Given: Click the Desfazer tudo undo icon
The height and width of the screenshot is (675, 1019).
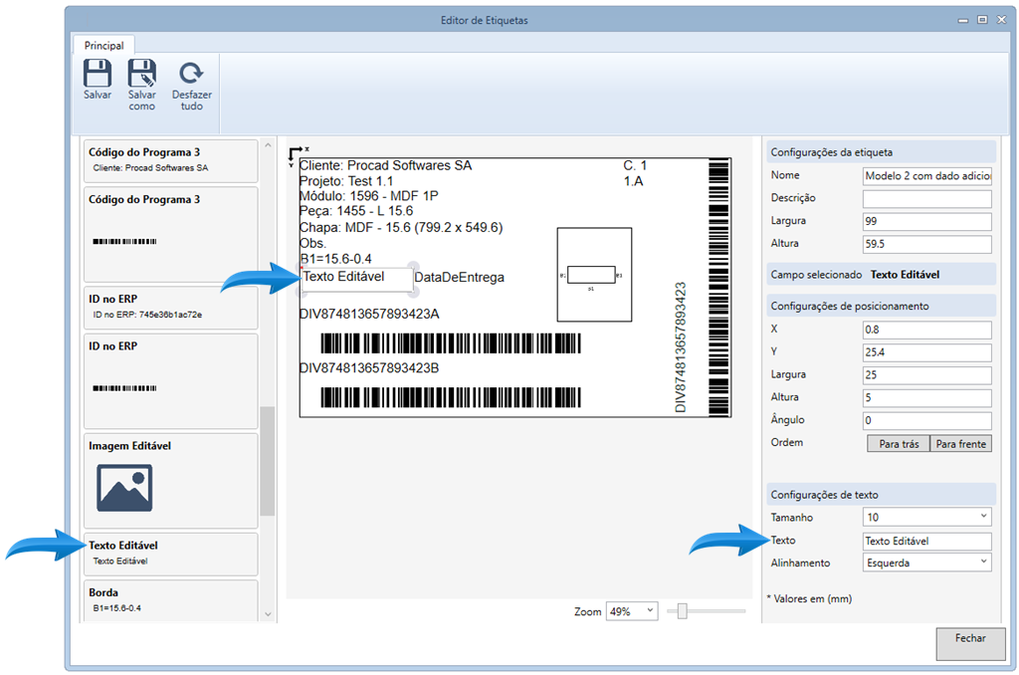Looking at the screenshot, I should coord(191,74).
